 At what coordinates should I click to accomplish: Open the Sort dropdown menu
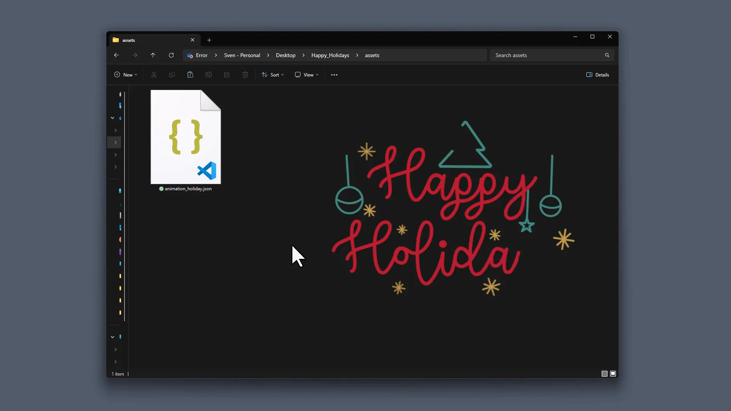pos(273,75)
